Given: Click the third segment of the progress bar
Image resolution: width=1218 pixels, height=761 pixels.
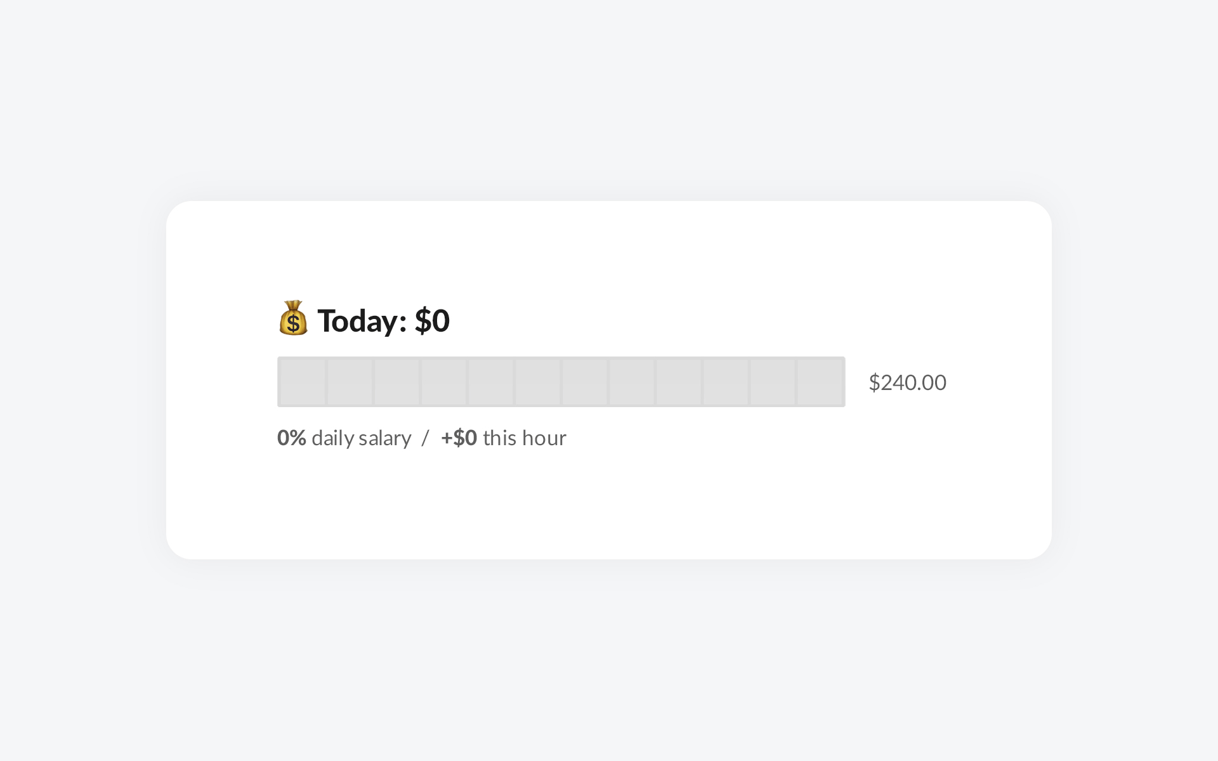Looking at the screenshot, I should coord(396,382).
